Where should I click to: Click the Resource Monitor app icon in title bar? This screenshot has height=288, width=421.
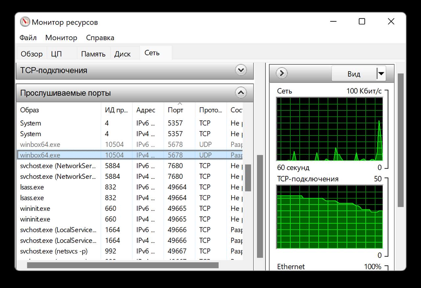[25, 22]
